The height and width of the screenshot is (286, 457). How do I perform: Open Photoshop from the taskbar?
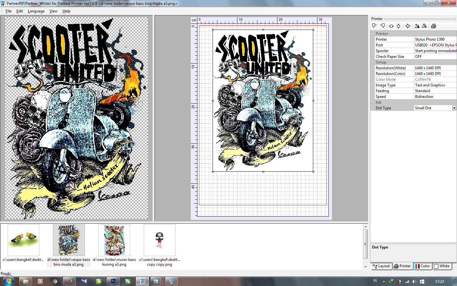113,281
